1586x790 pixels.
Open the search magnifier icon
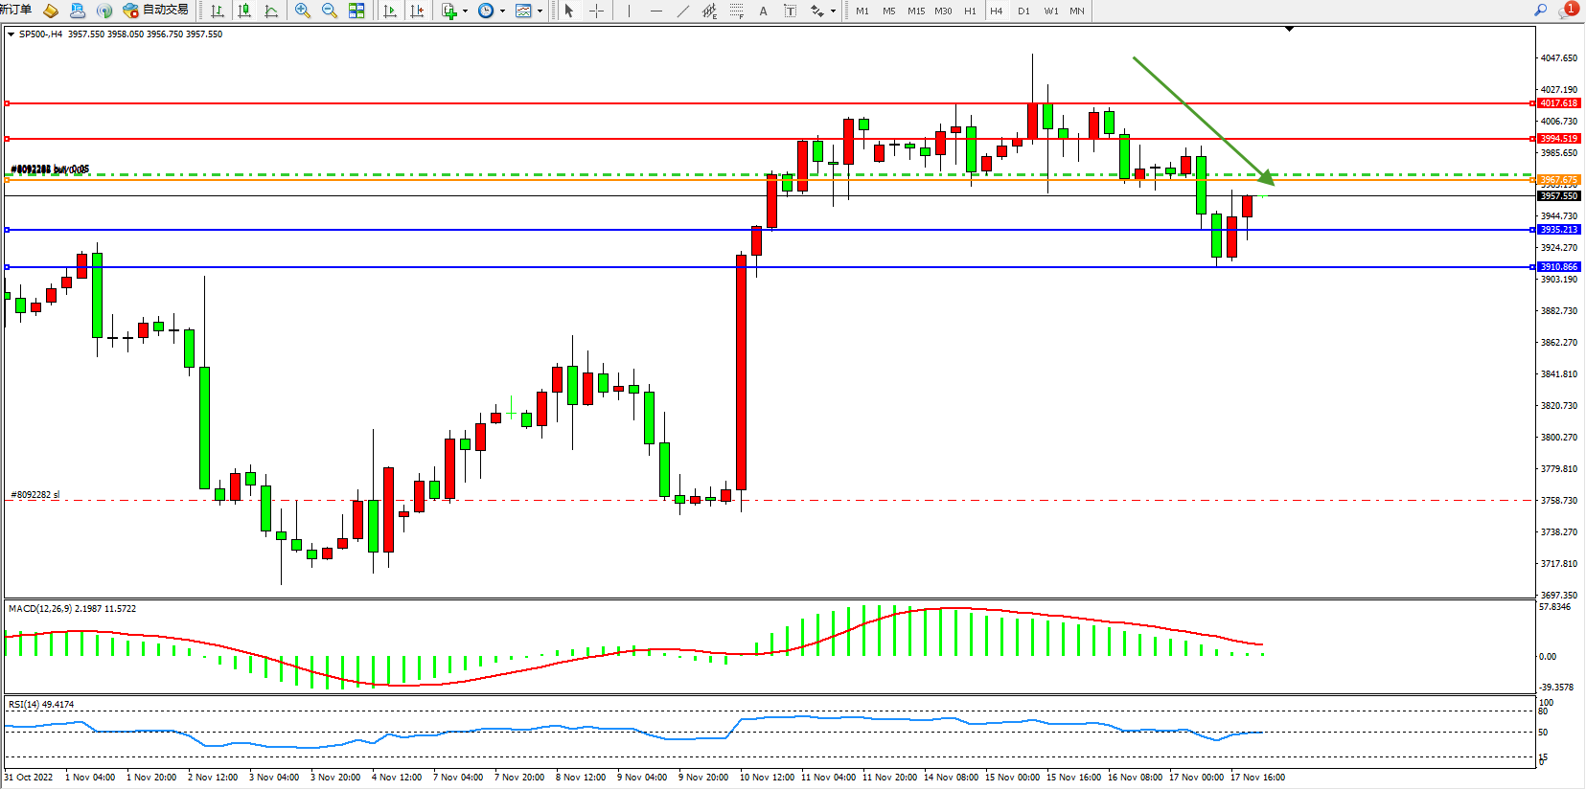1541,10
